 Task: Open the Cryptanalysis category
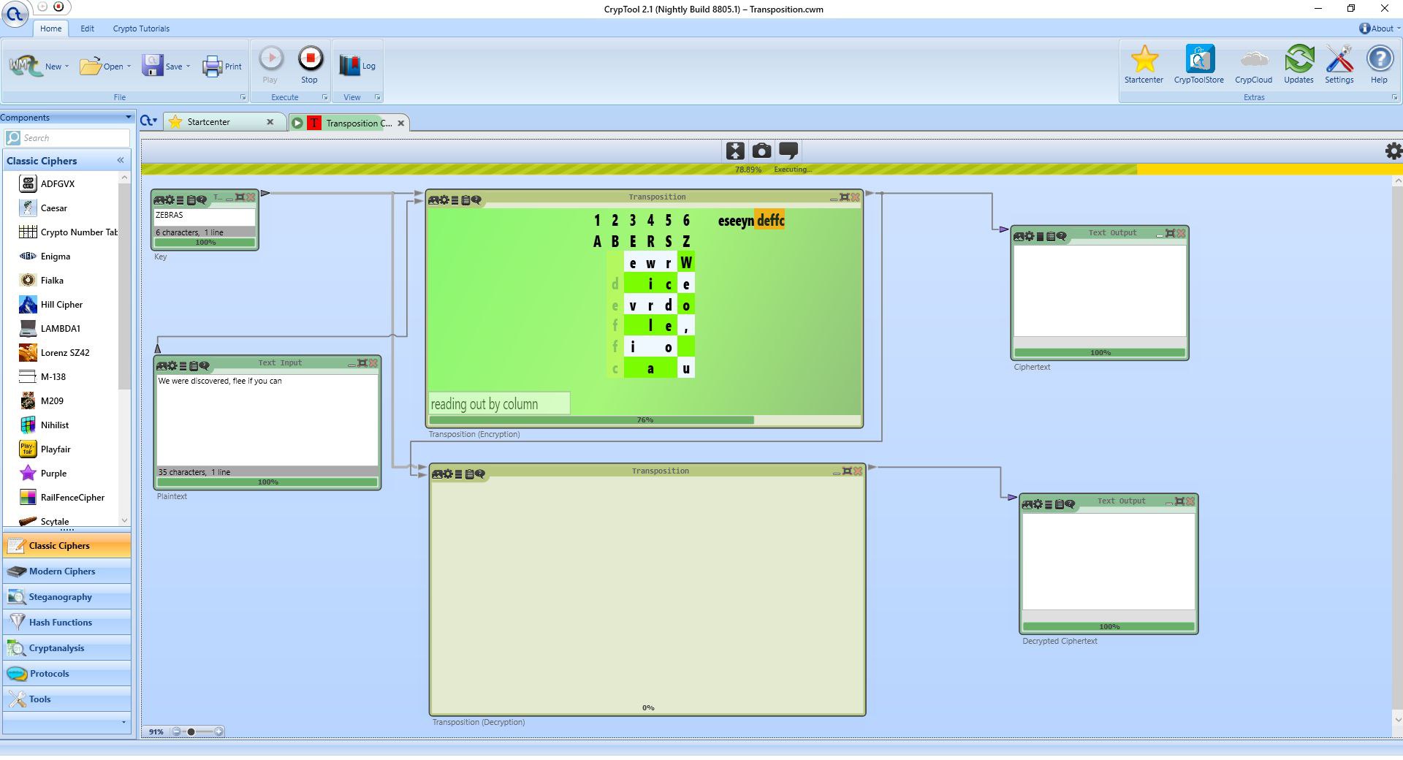(56, 648)
